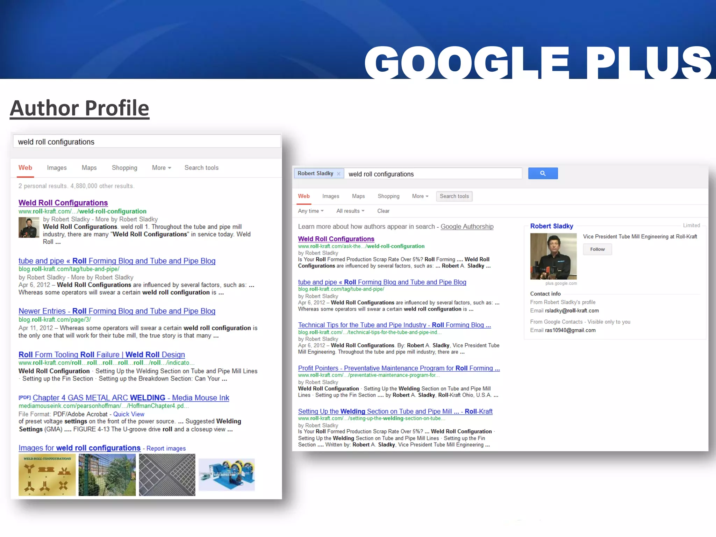Open Technical Tips for Tube and Pipe Industry result
Image resolution: width=716 pixels, height=537 pixels.
394,325
